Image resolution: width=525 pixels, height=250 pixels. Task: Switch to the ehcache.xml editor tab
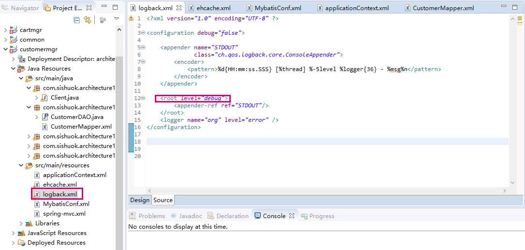(x=209, y=8)
